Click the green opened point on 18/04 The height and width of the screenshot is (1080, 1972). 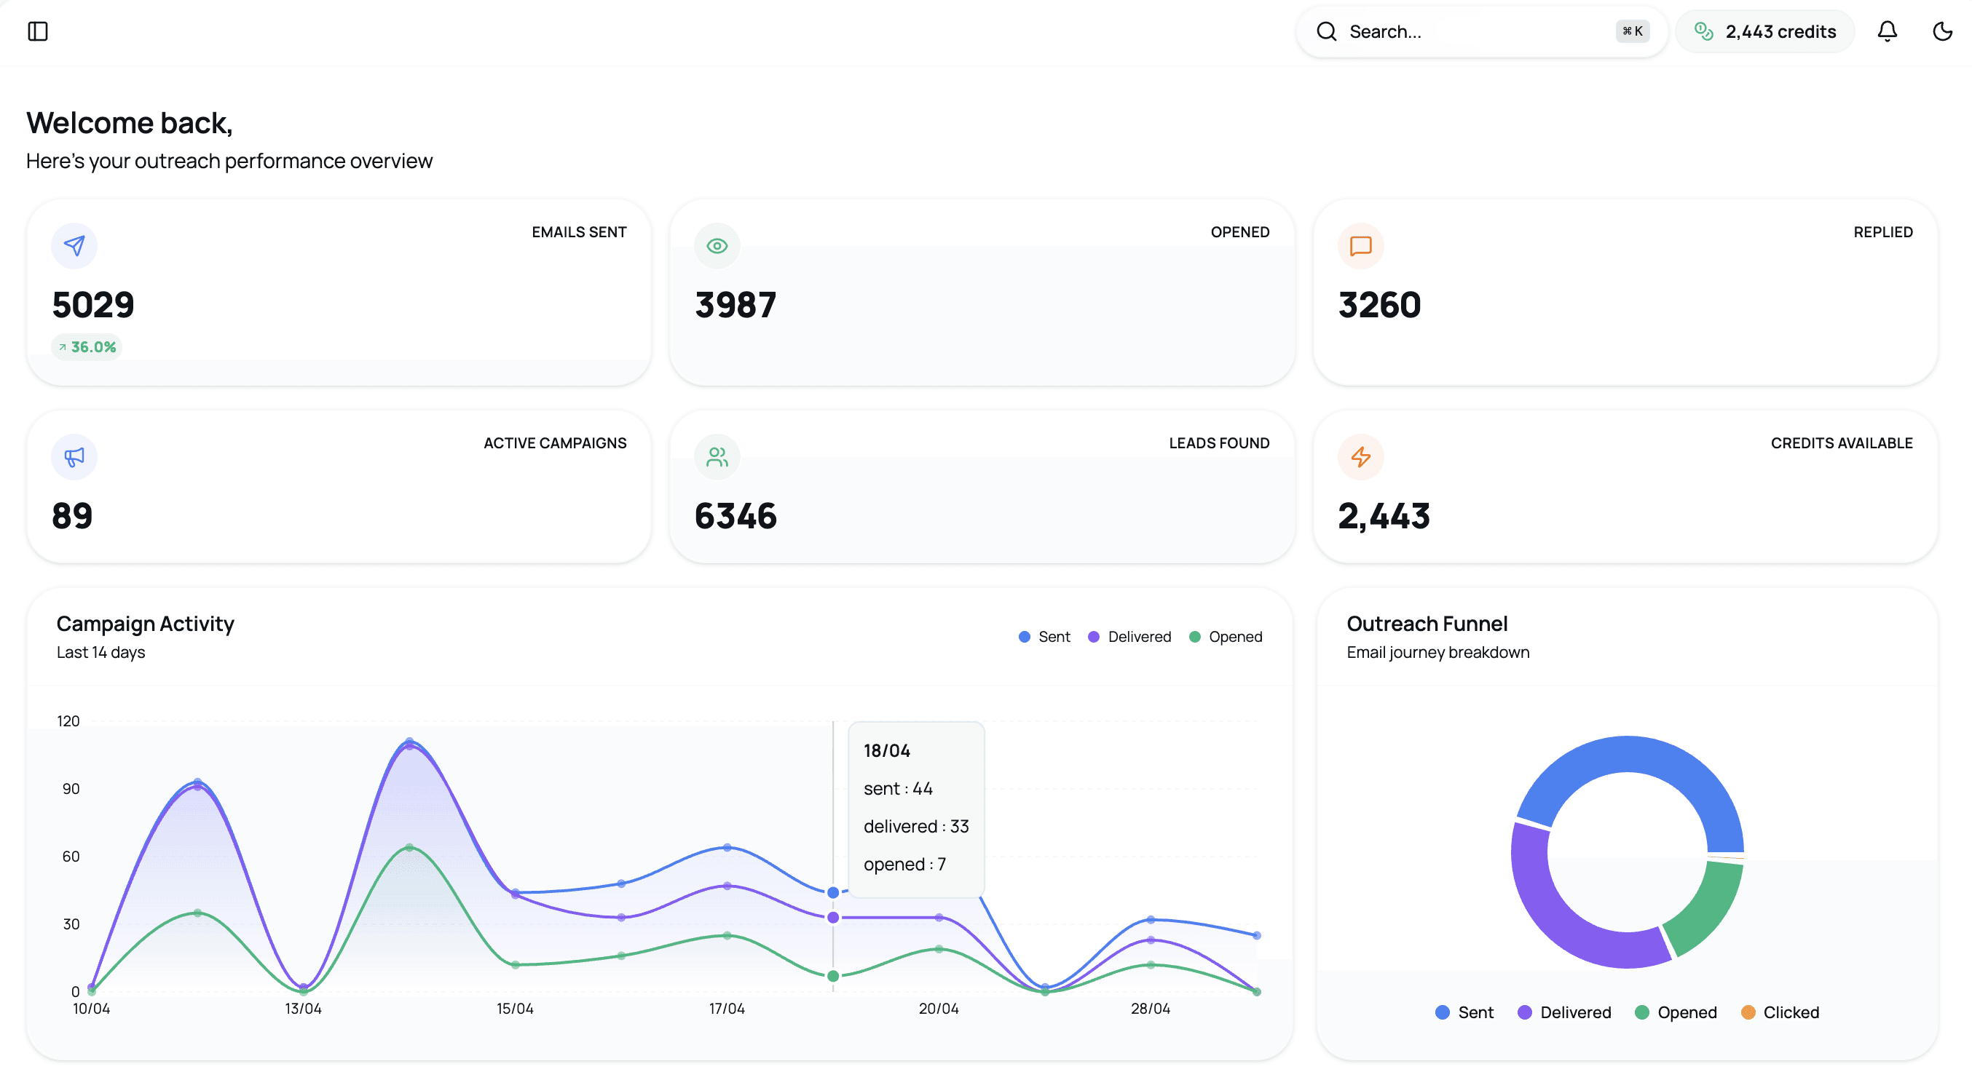coord(833,976)
